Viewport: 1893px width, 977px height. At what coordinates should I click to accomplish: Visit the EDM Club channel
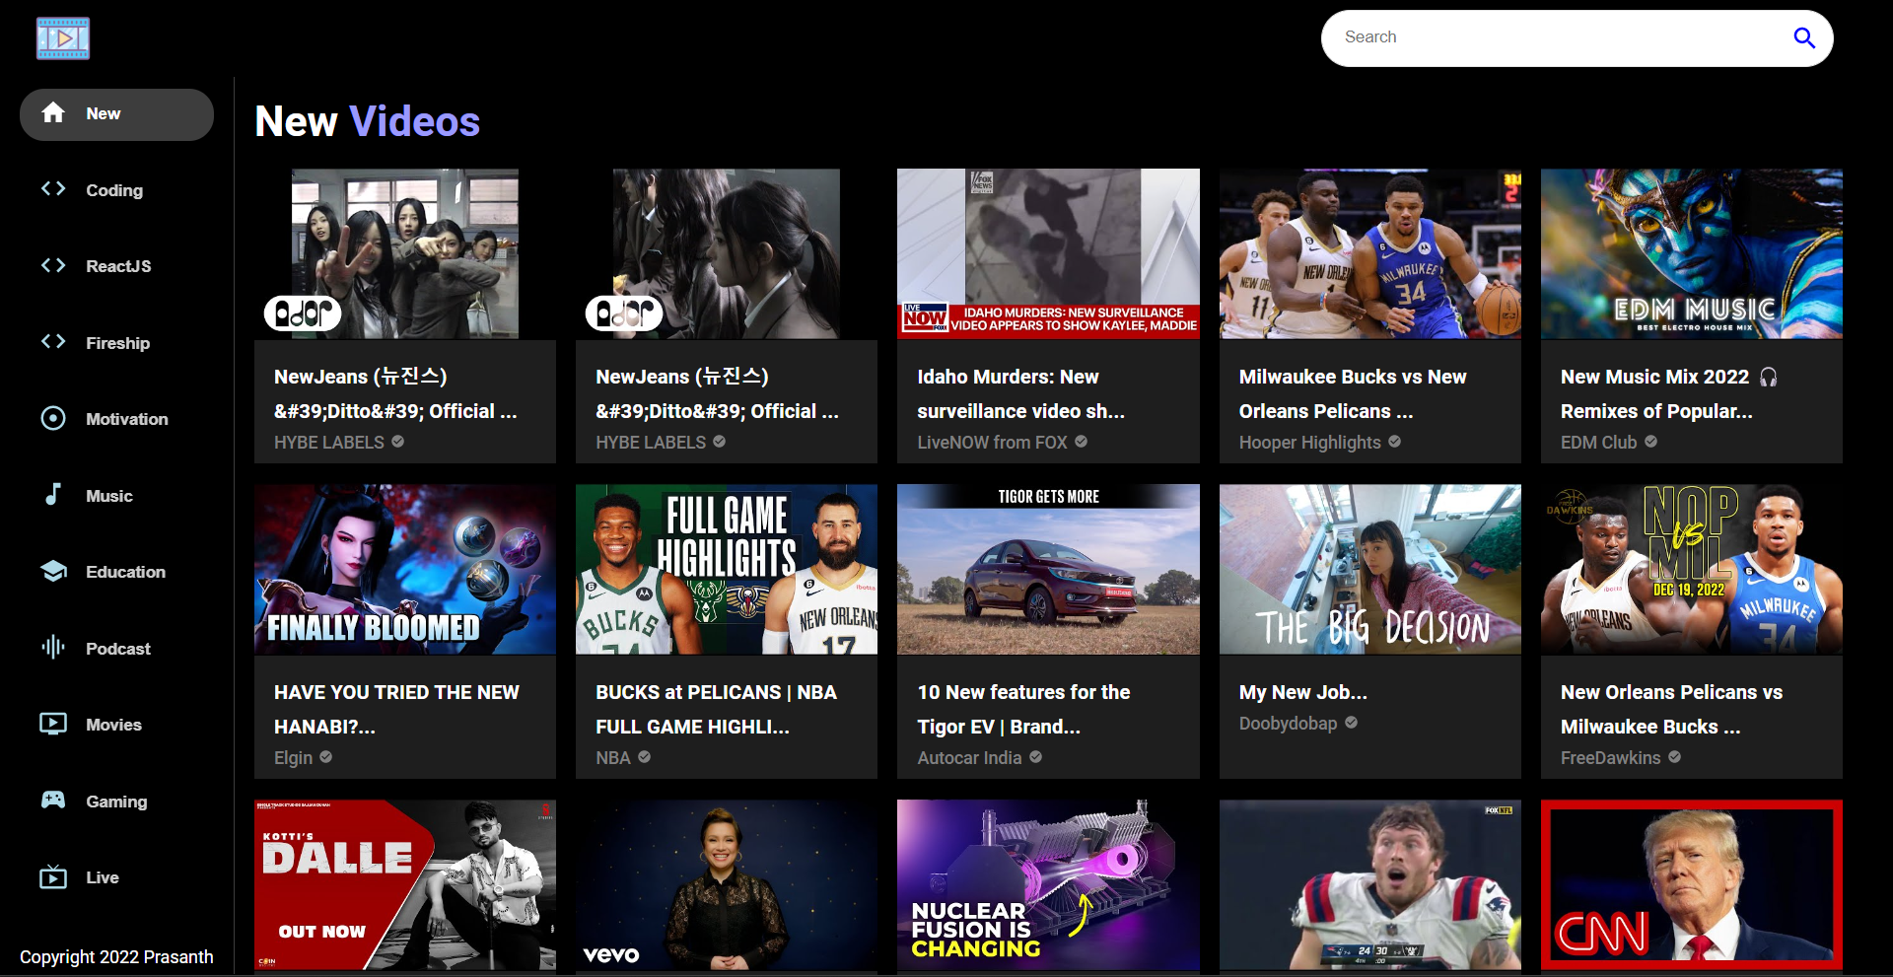click(1598, 443)
